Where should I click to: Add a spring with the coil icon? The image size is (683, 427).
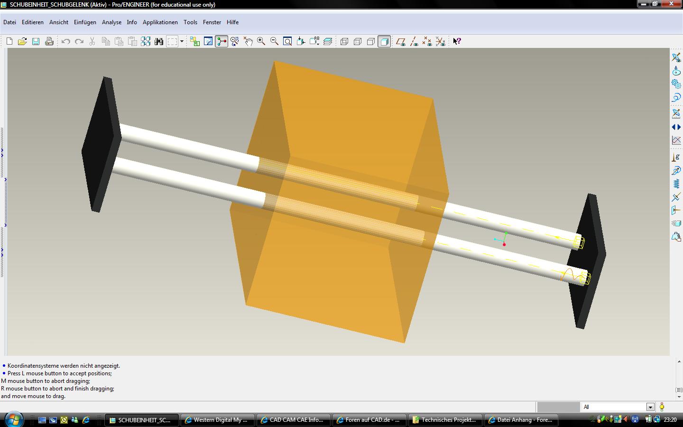point(676,184)
